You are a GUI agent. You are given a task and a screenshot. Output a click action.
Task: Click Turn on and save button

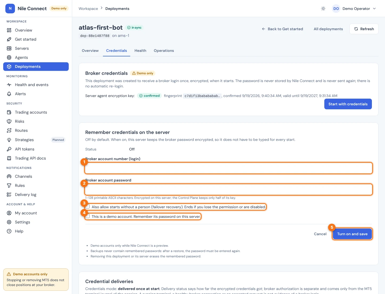(352, 234)
